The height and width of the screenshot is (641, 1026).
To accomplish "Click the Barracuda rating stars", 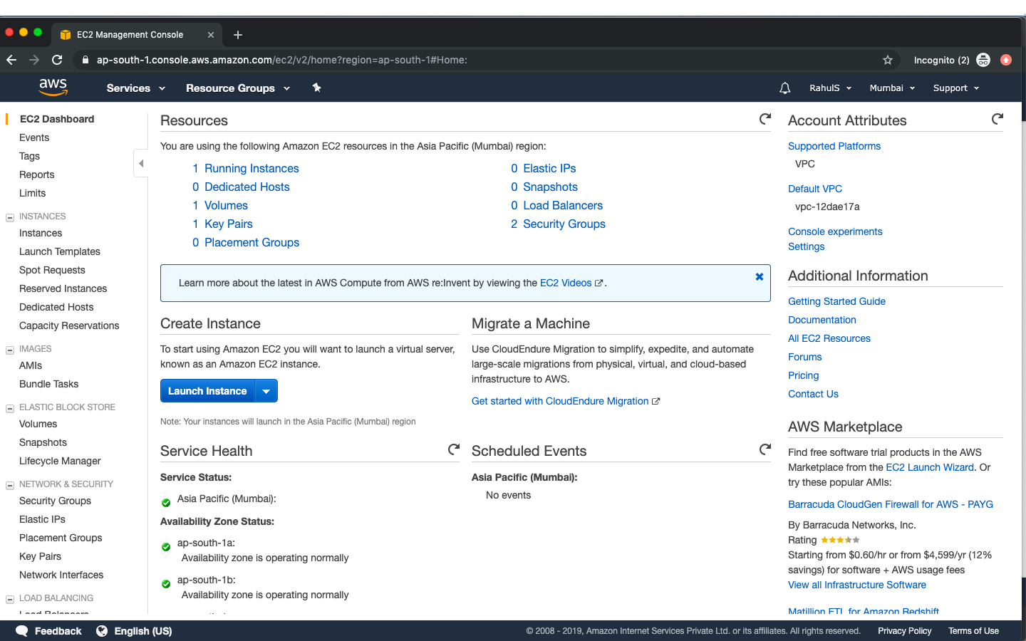I will click(x=840, y=540).
